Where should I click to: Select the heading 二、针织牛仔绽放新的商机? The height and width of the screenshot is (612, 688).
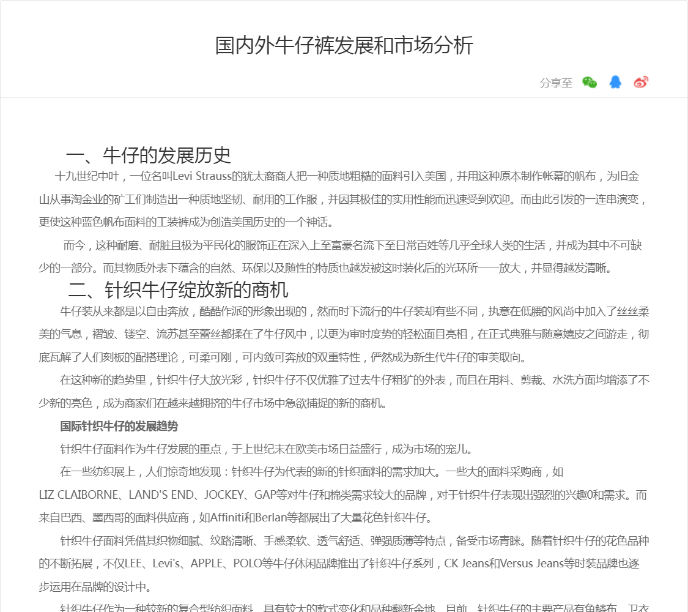coord(178,289)
